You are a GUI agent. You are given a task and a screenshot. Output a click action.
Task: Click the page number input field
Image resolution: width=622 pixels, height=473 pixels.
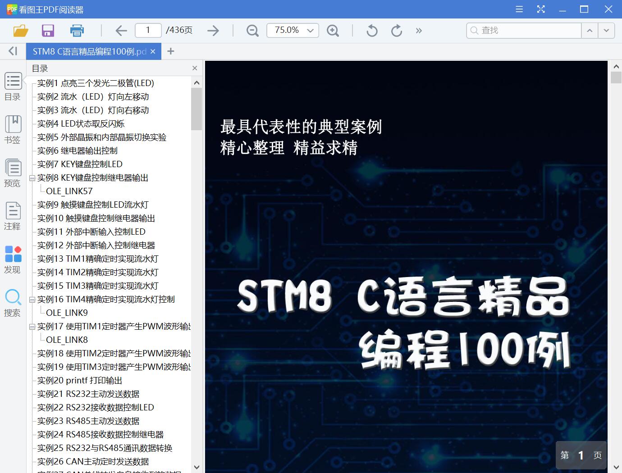(x=148, y=30)
